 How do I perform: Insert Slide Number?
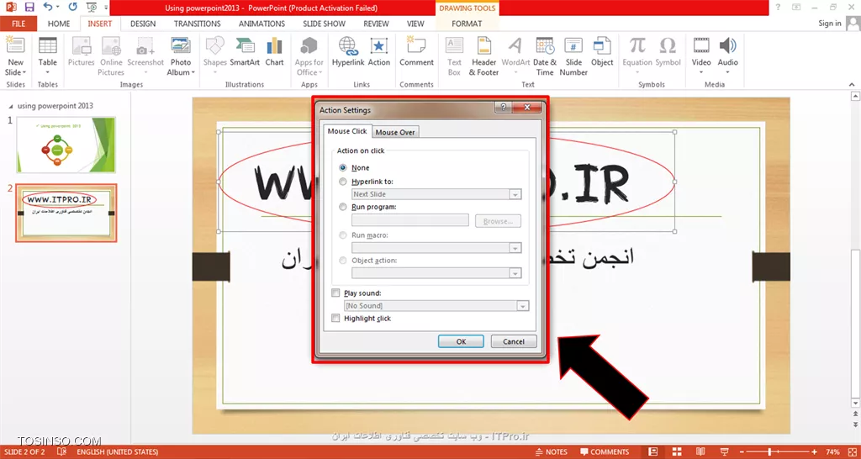[573, 46]
